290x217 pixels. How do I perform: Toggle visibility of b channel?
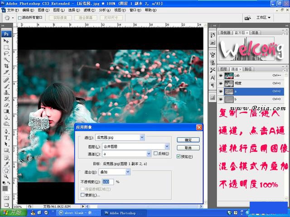click(x=220, y=99)
